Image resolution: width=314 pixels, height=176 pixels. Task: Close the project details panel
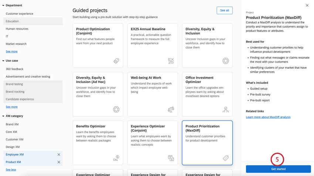307,6
